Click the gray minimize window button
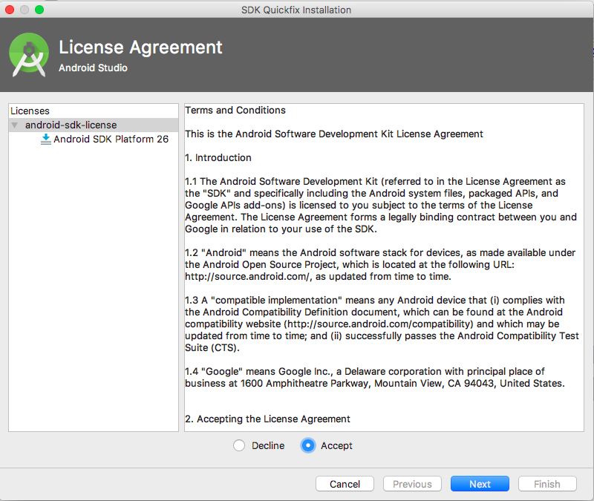Viewport: 594px width, 501px height. click(x=25, y=10)
